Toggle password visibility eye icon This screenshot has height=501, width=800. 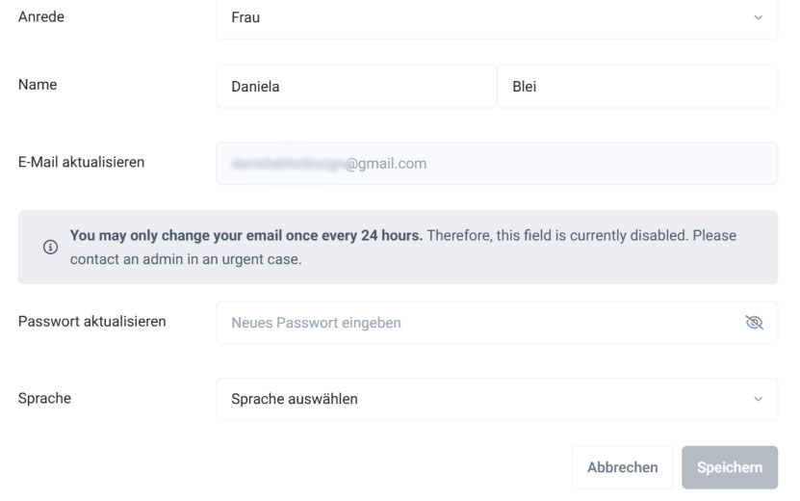[754, 323]
